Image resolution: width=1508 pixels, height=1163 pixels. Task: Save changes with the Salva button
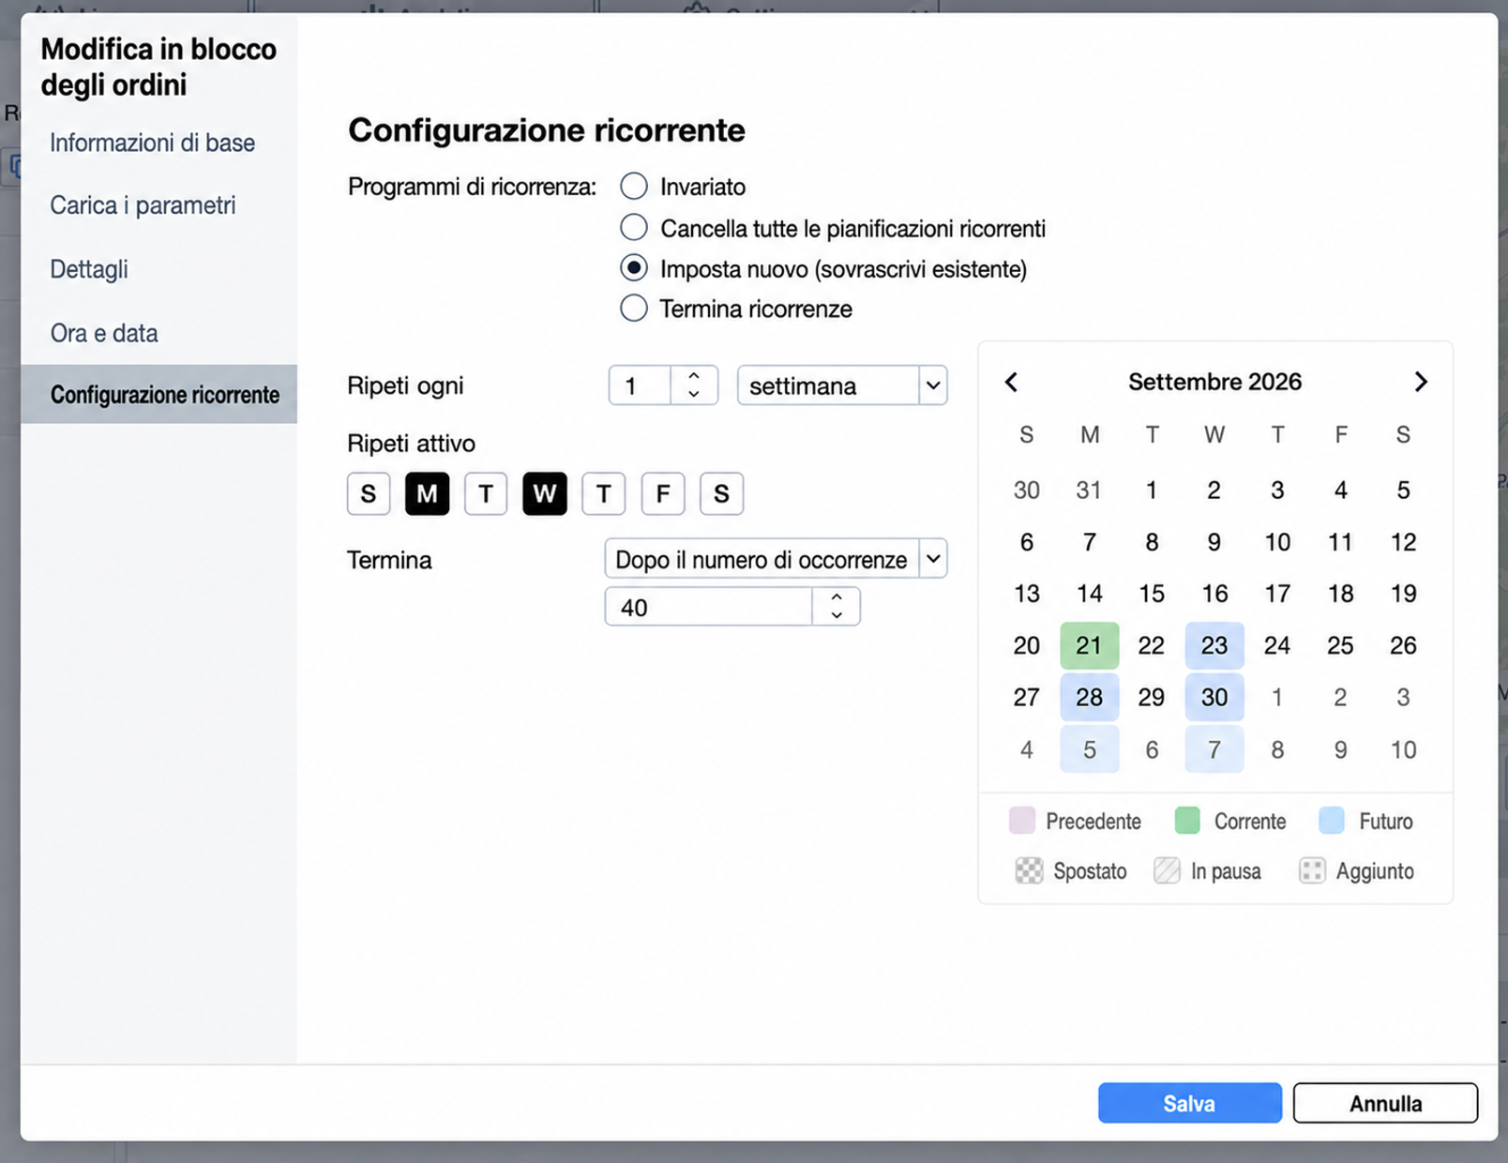tap(1189, 1103)
